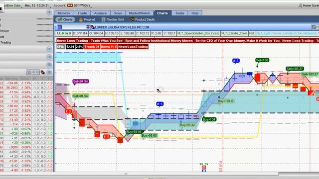The width and height of the screenshot is (319, 179).
Task: Click the earnings event icon on time axis
Action: click(204, 168)
